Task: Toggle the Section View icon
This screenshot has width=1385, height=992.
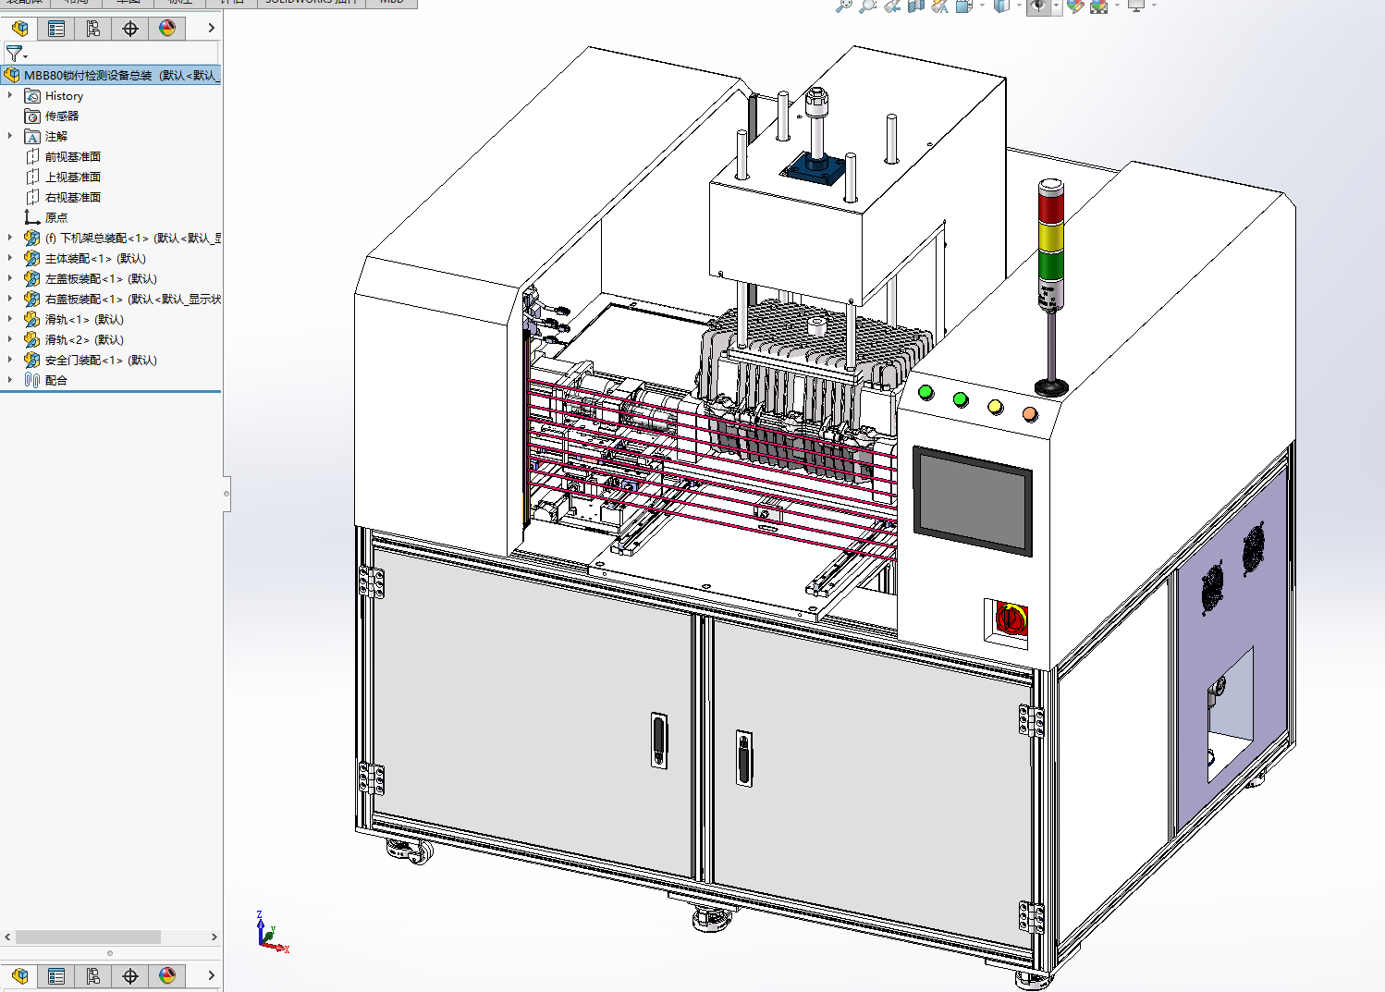Action: tap(916, 6)
